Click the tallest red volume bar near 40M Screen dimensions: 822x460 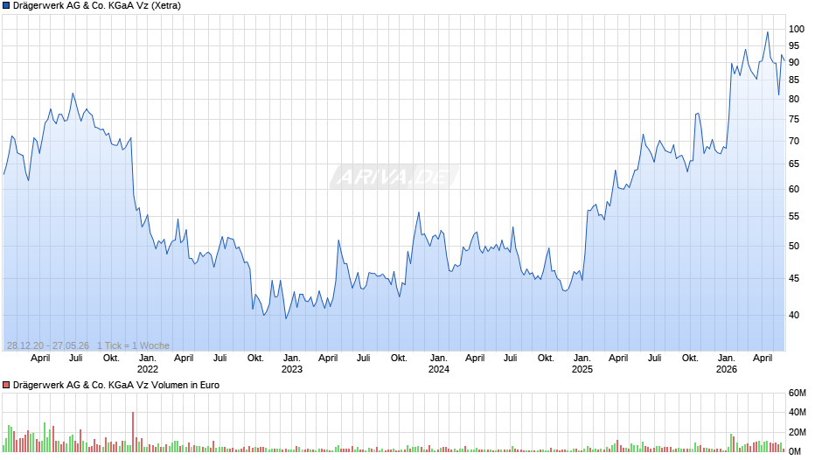pos(133,432)
